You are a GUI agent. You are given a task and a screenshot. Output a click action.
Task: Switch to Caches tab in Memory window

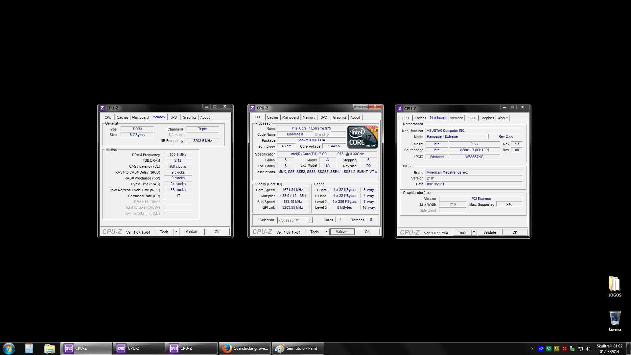(x=123, y=117)
